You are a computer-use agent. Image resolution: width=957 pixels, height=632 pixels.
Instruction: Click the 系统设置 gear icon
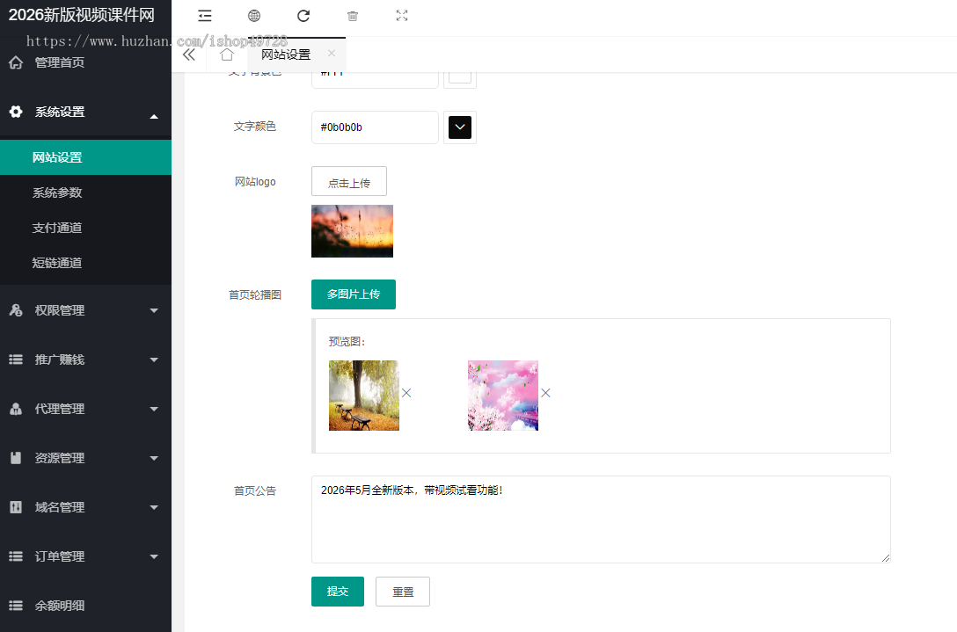point(16,112)
